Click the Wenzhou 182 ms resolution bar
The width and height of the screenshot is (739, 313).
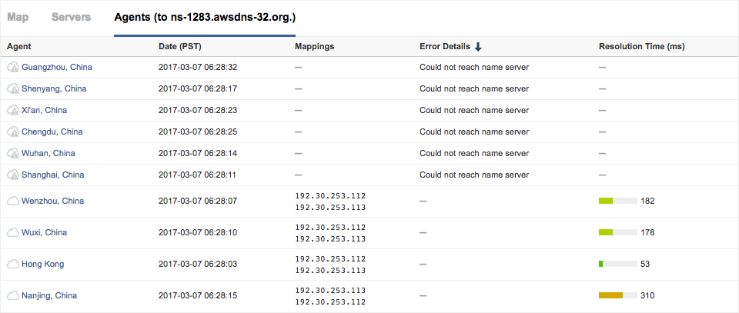[x=617, y=201]
